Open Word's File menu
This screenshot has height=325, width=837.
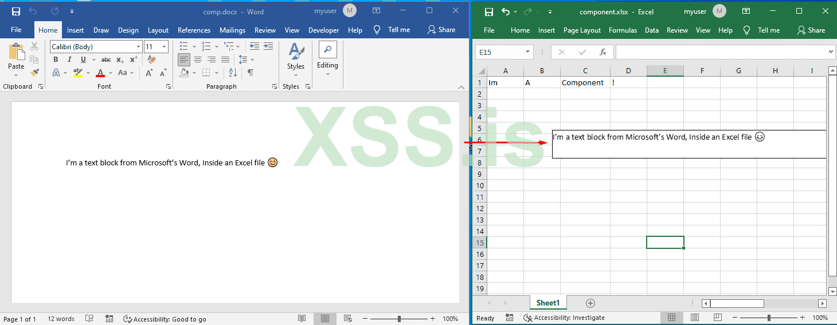[x=16, y=30]
